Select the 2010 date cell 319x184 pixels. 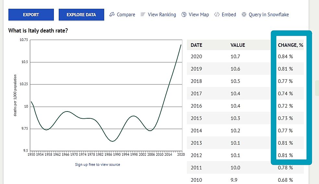click(196, 180)
